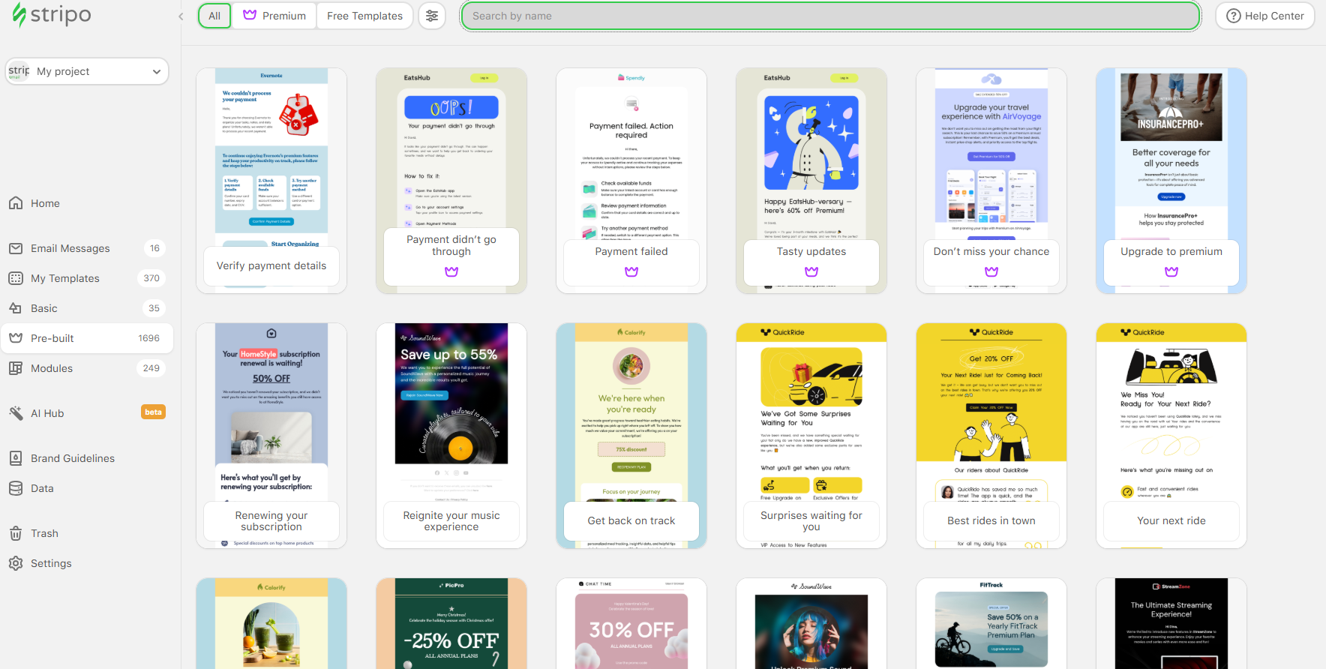Viewport: 1326px width, 669px height.
Task: Collapse the left sidebar panel arrow
Action: [x=181, y=16]
